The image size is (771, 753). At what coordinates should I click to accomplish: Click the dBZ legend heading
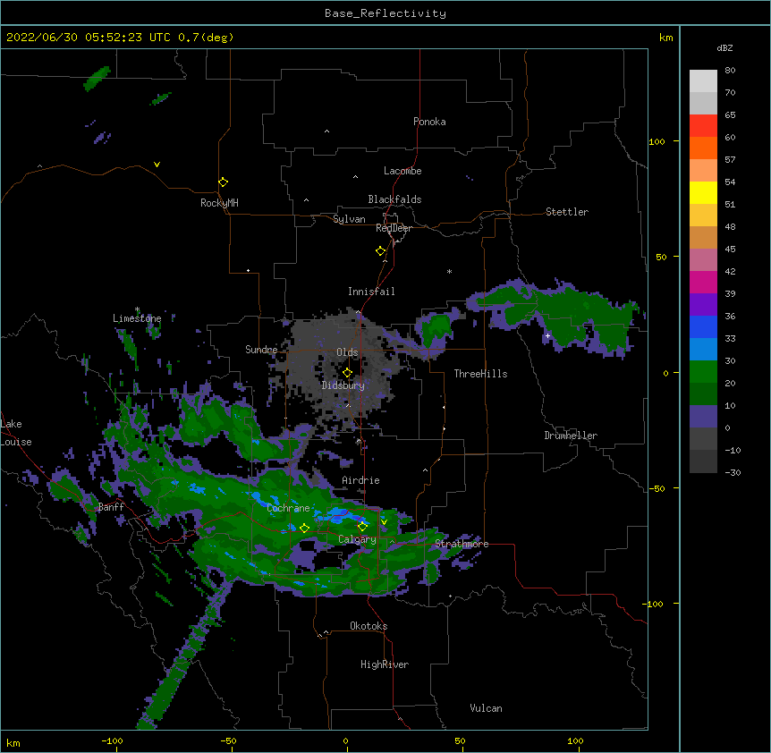tap(724, 48)
